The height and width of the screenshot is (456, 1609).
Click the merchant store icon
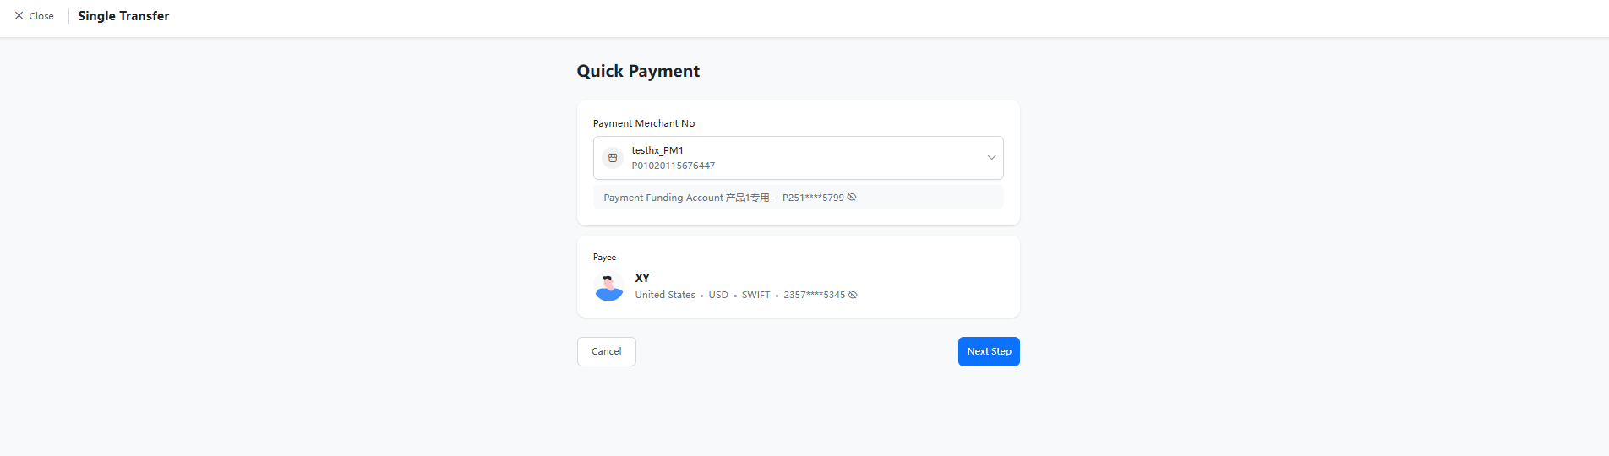(x=613, y=158)
